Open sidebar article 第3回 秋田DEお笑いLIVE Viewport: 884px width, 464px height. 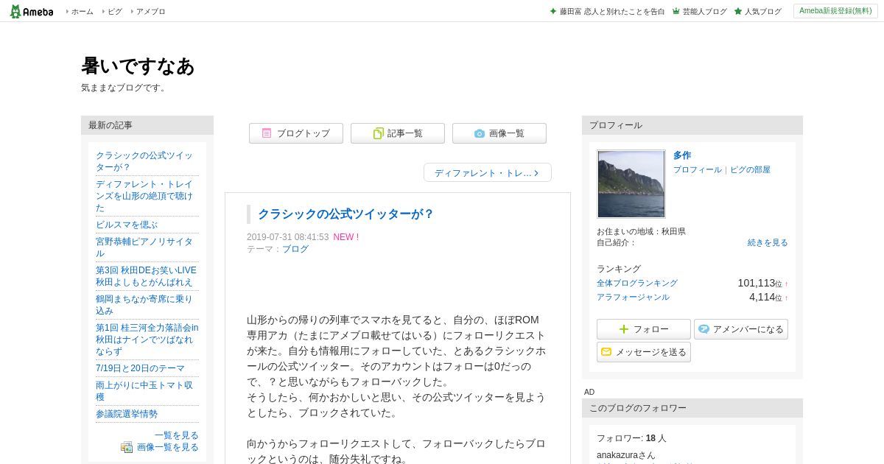point(146,276)
